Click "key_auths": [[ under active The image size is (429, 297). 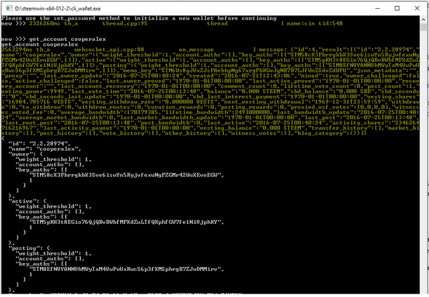tap(42, 217)
